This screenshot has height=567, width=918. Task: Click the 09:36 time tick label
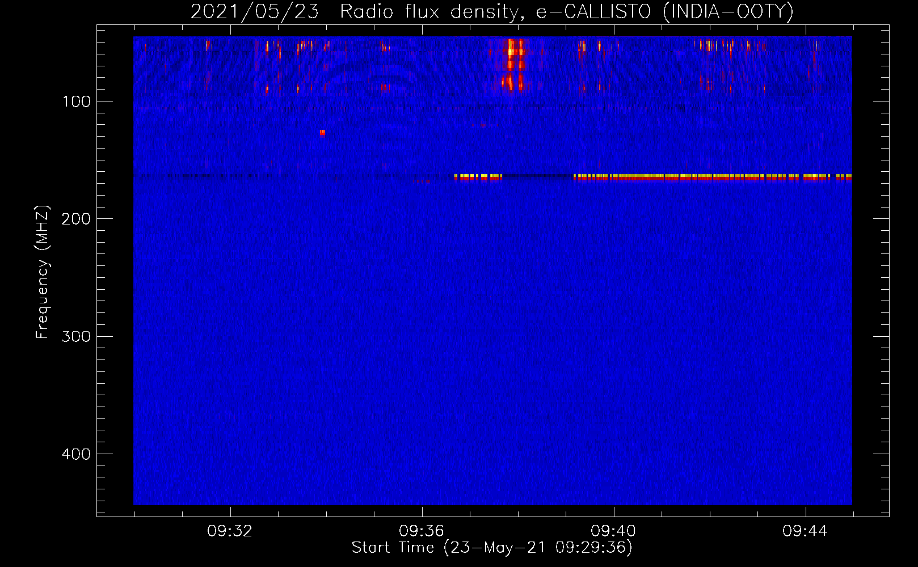click(x=422, y=531)
